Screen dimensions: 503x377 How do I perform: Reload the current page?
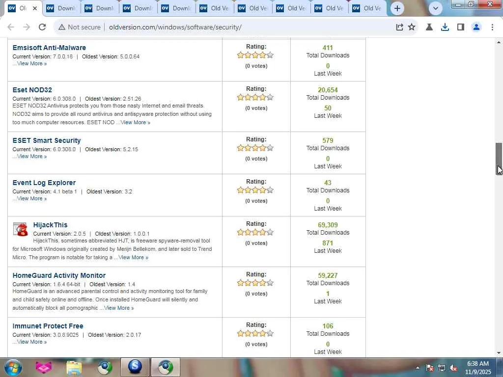point(42,27)
